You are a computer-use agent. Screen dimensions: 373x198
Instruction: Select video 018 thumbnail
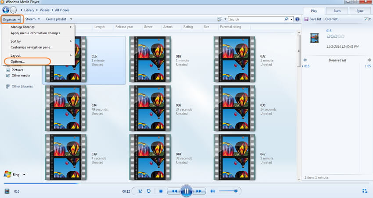point(150,59)
